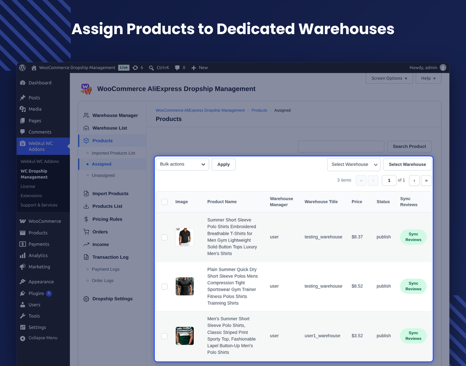Screen dimensions: 466x366
Task: Click the Marketing megaphone icon
Action: click(22, 267)
